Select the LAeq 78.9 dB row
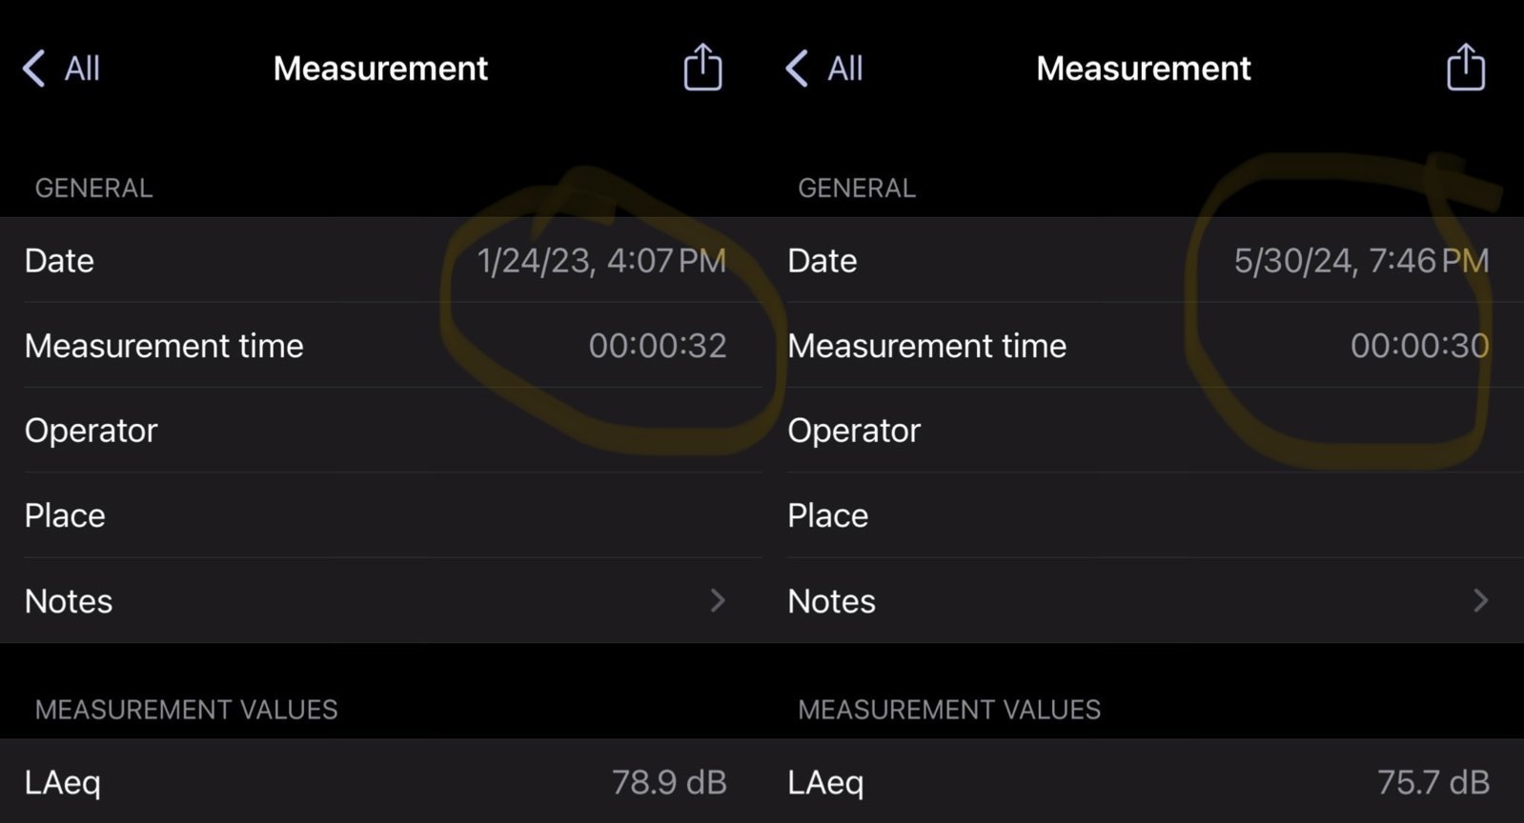The image size is (1524, 823). point(381,781)
